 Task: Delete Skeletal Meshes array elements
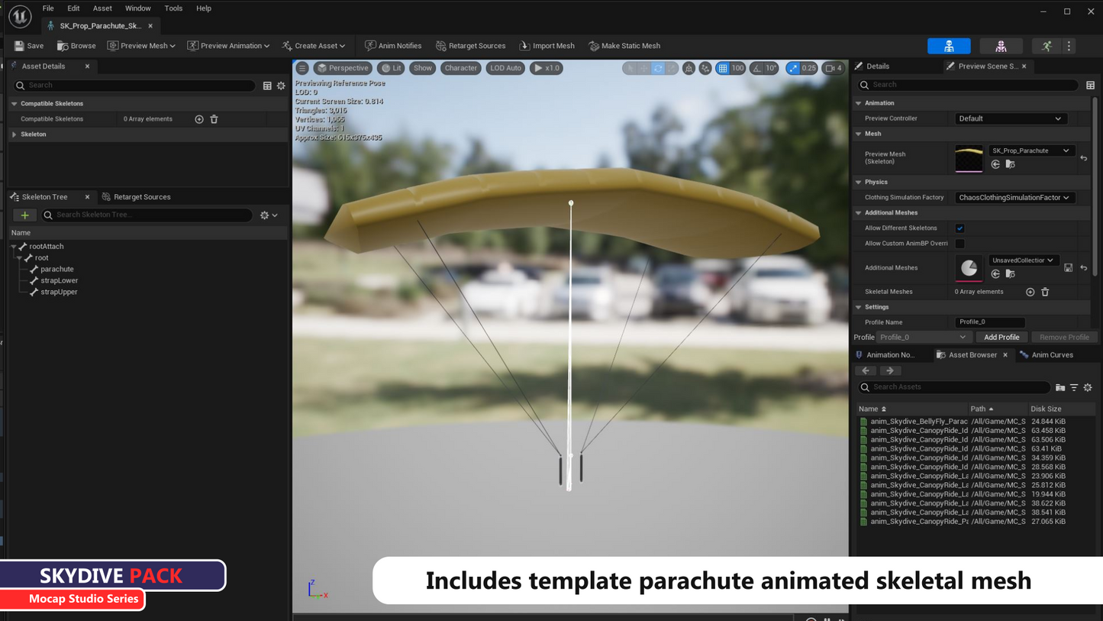tap(1045, 292)
